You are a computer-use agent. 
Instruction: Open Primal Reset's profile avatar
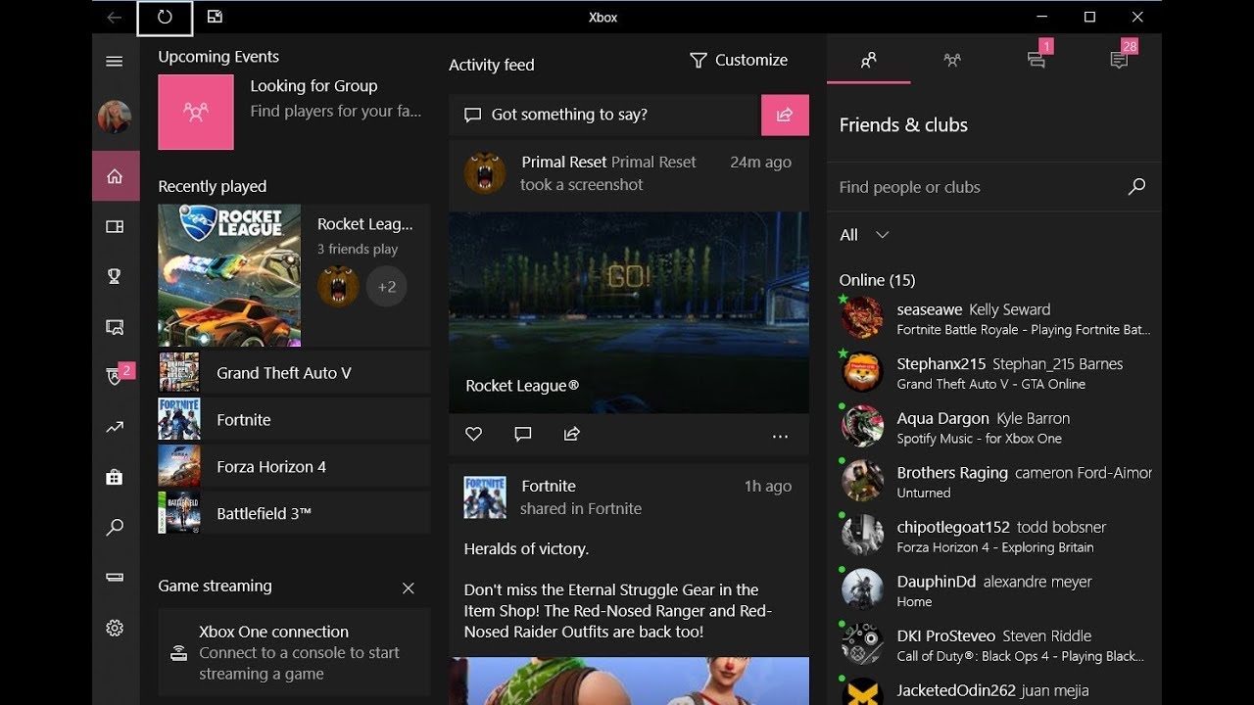coord(485,173)
